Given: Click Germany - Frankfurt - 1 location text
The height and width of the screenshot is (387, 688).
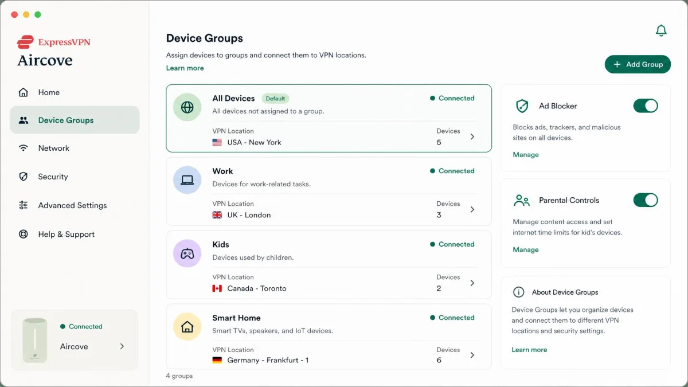Looking at the screenshot, I should point(268,360).
